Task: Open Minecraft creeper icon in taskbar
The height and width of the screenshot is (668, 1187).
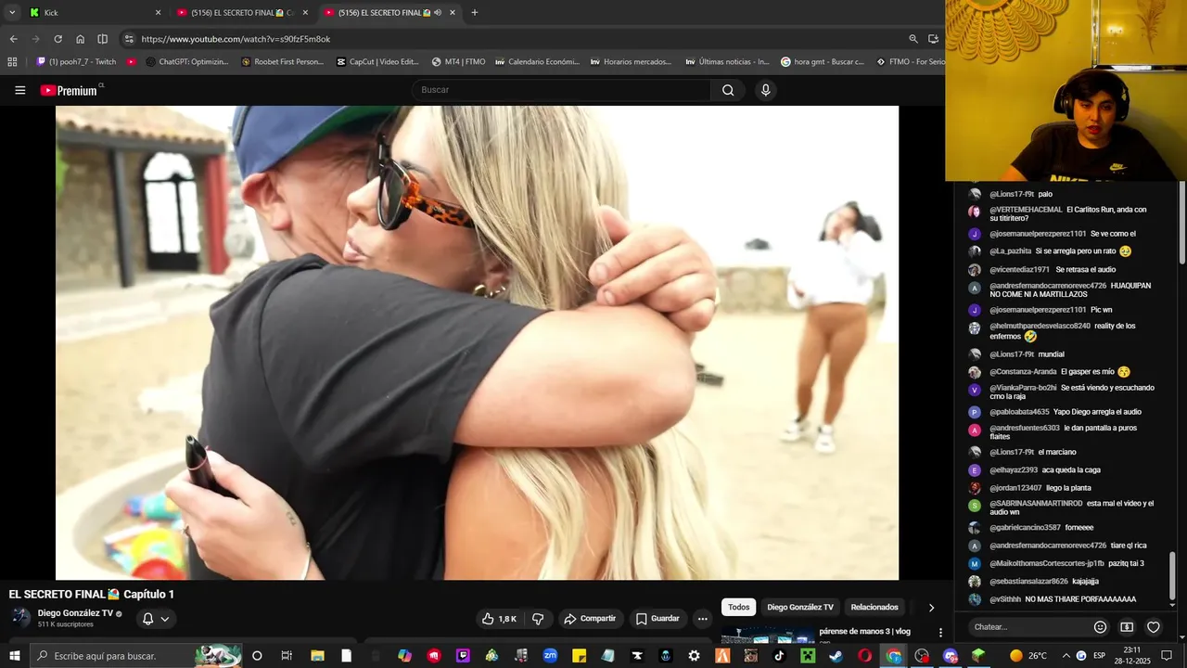Action: pos(808,656)
